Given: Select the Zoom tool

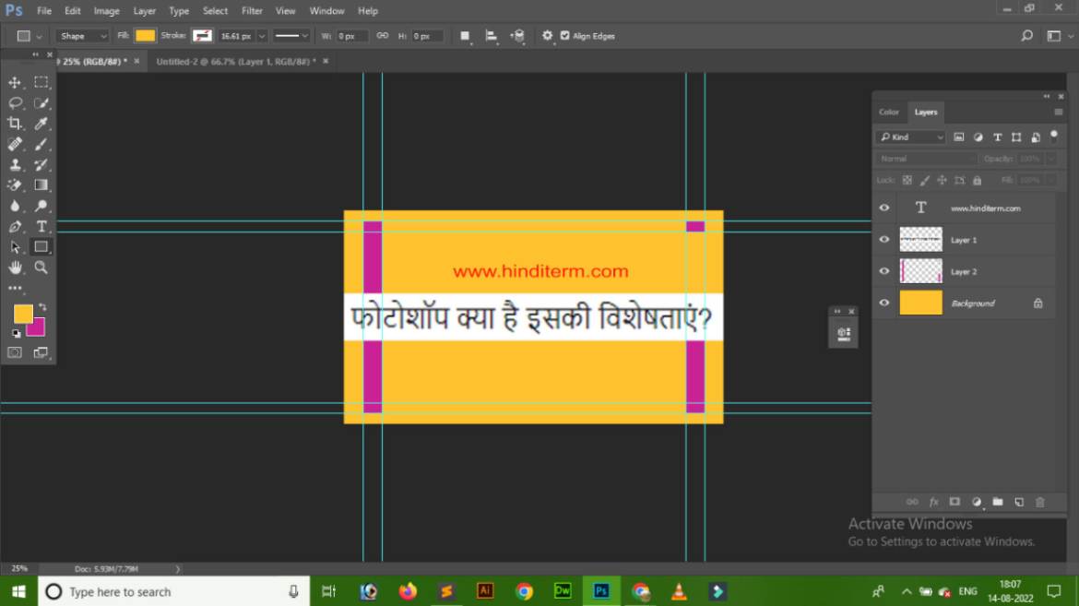Looking at the screenshot, I should [41, 267].
